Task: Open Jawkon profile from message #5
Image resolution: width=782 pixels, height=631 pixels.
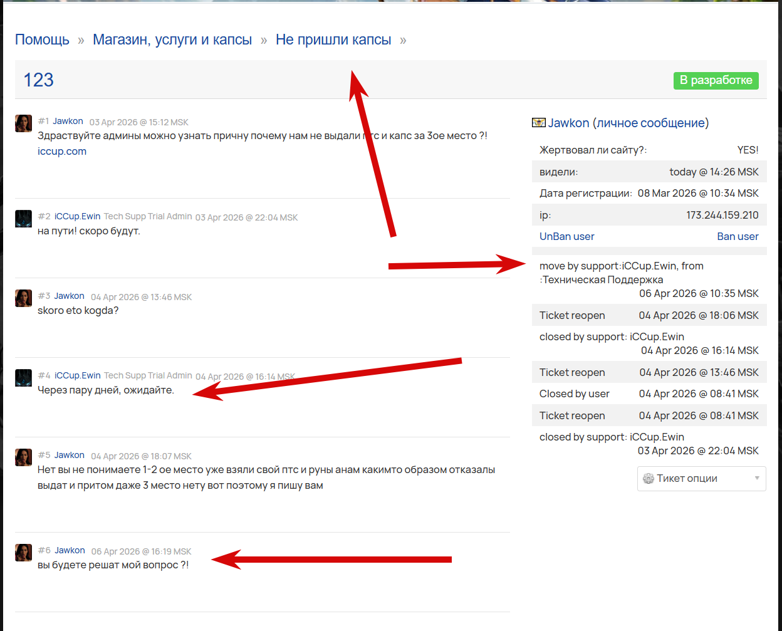Action: point(69,455)
